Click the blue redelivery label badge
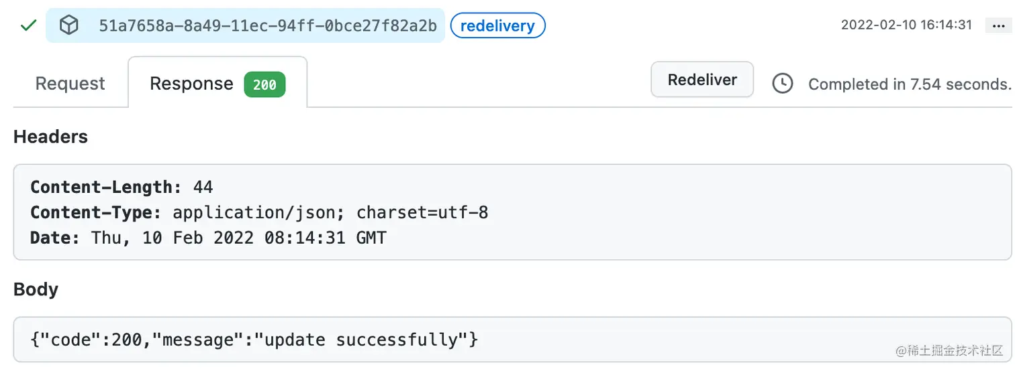1015x369 pixels. click(497, 26)
